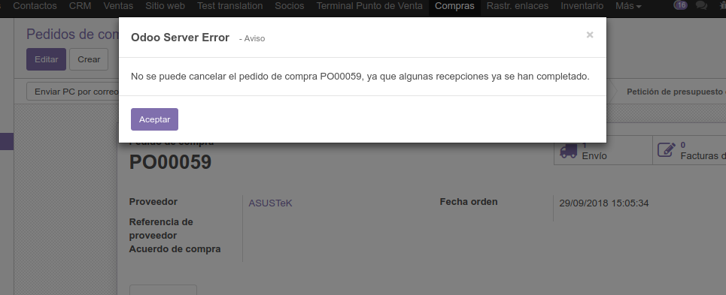
Task: Open the ASUSTeK supplier link
Action: [x=270, y=203]
